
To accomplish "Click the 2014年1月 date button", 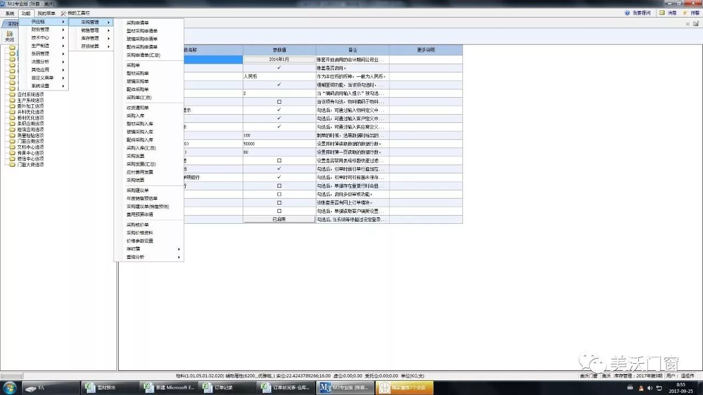I will tap(279, 59).
